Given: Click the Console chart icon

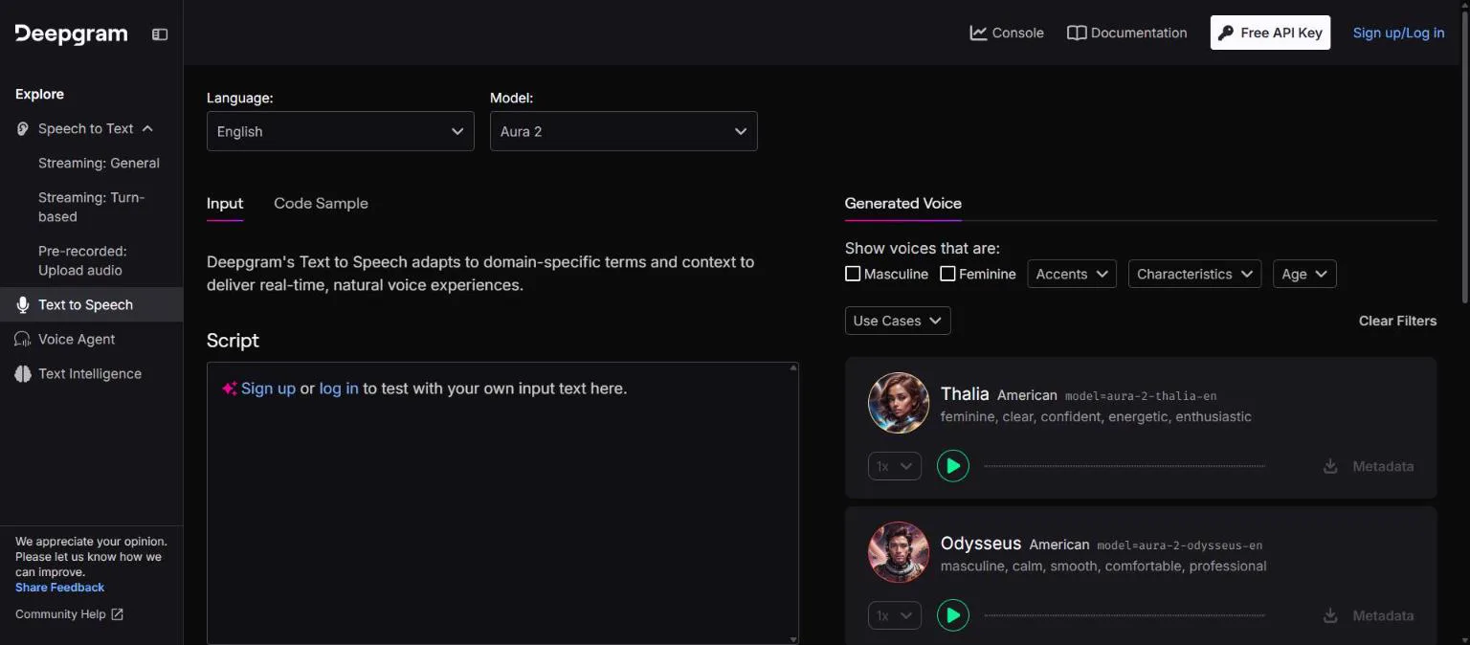Looking at the screenshot, I should (978, 33).
